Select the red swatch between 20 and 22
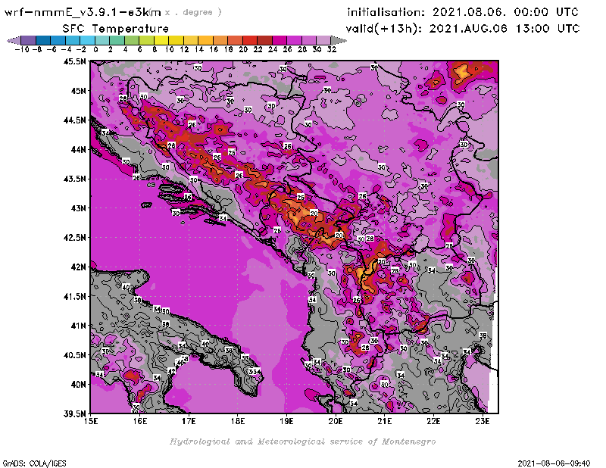This screenshot has height=468, width=606. click(x=250, y=40)
